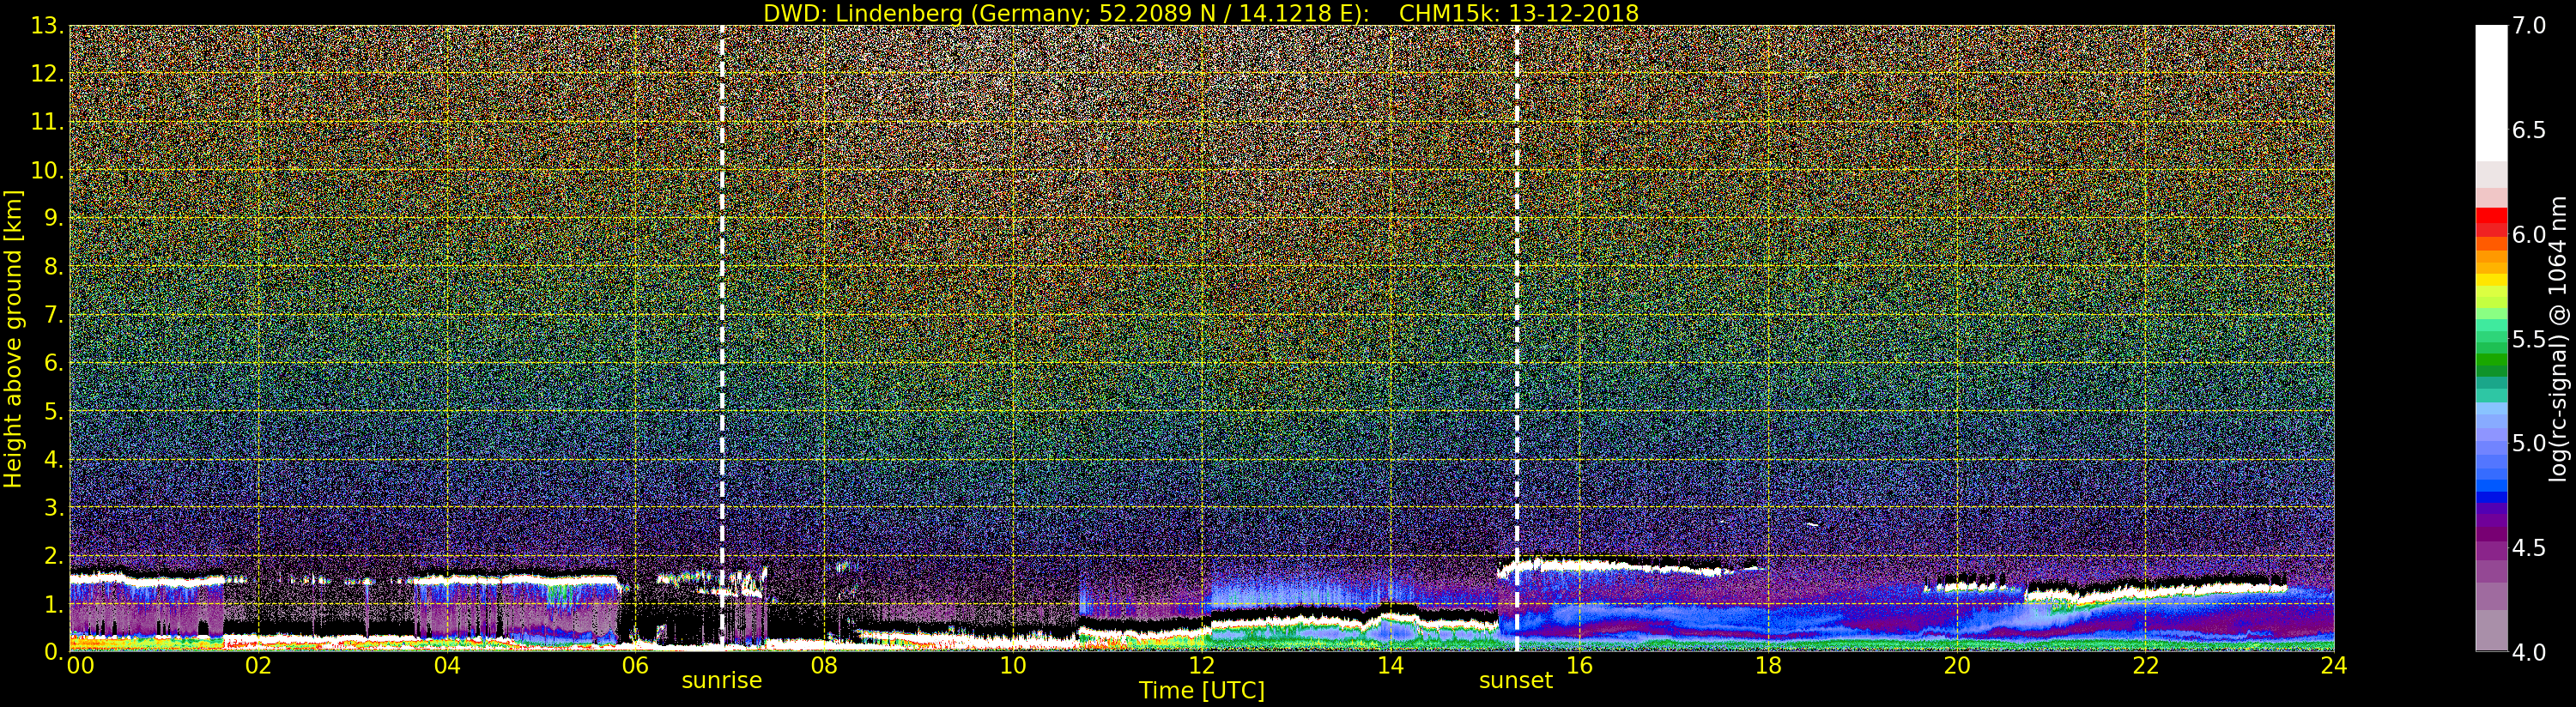Click the time axis tick "06"
This screenshot has height=707, width=2576.
[635, 666]
